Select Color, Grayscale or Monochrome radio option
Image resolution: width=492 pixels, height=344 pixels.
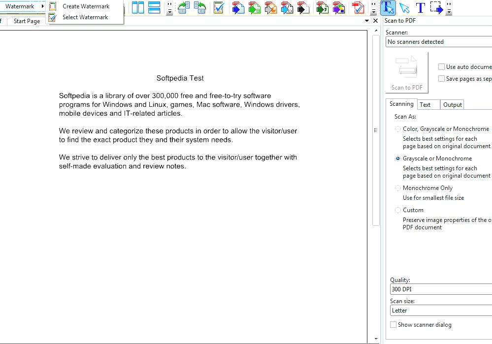point(398,129)
